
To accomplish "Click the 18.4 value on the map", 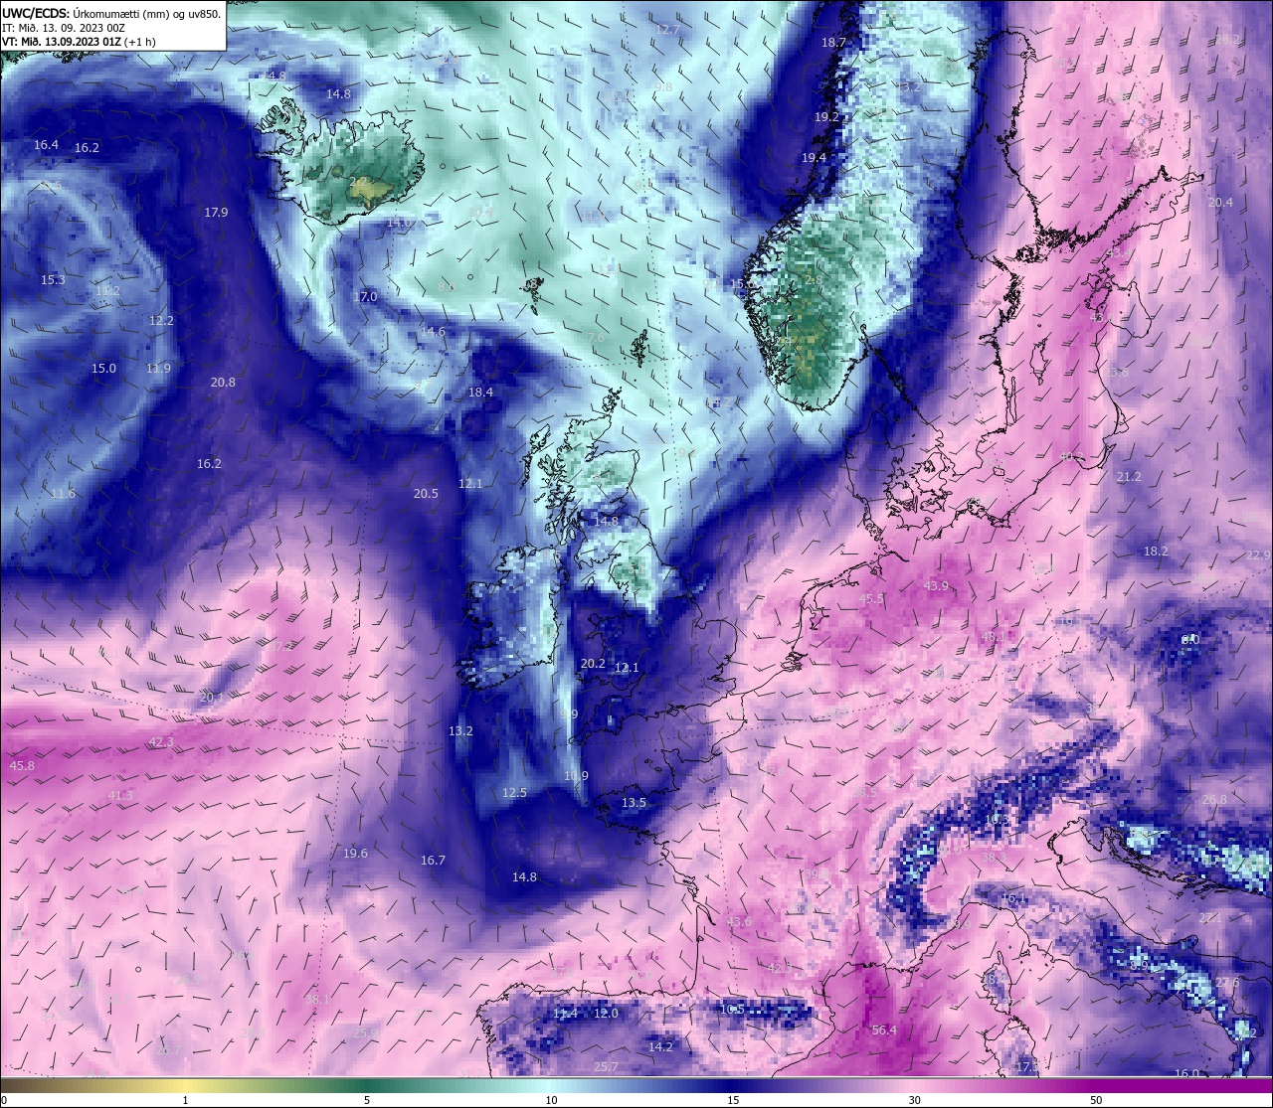I will (480, 392).
